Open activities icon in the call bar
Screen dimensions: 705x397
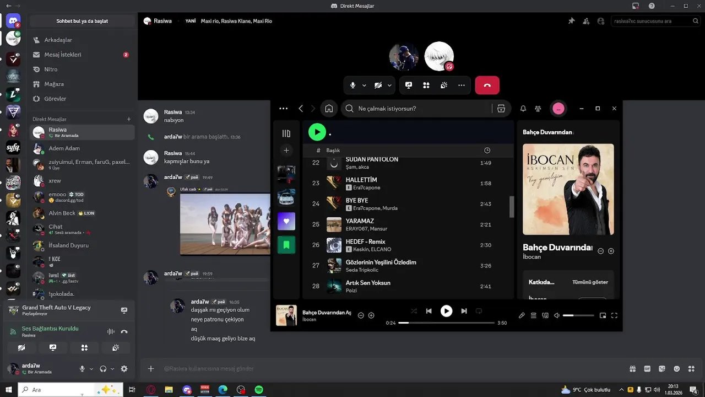(426, 85)
